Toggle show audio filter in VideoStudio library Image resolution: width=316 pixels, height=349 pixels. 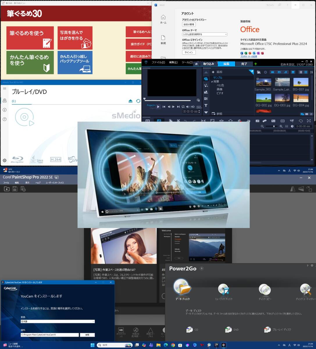pos(286,72)
